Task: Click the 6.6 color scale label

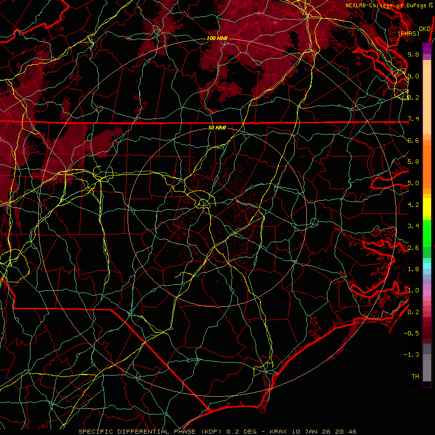Action: 413,140
